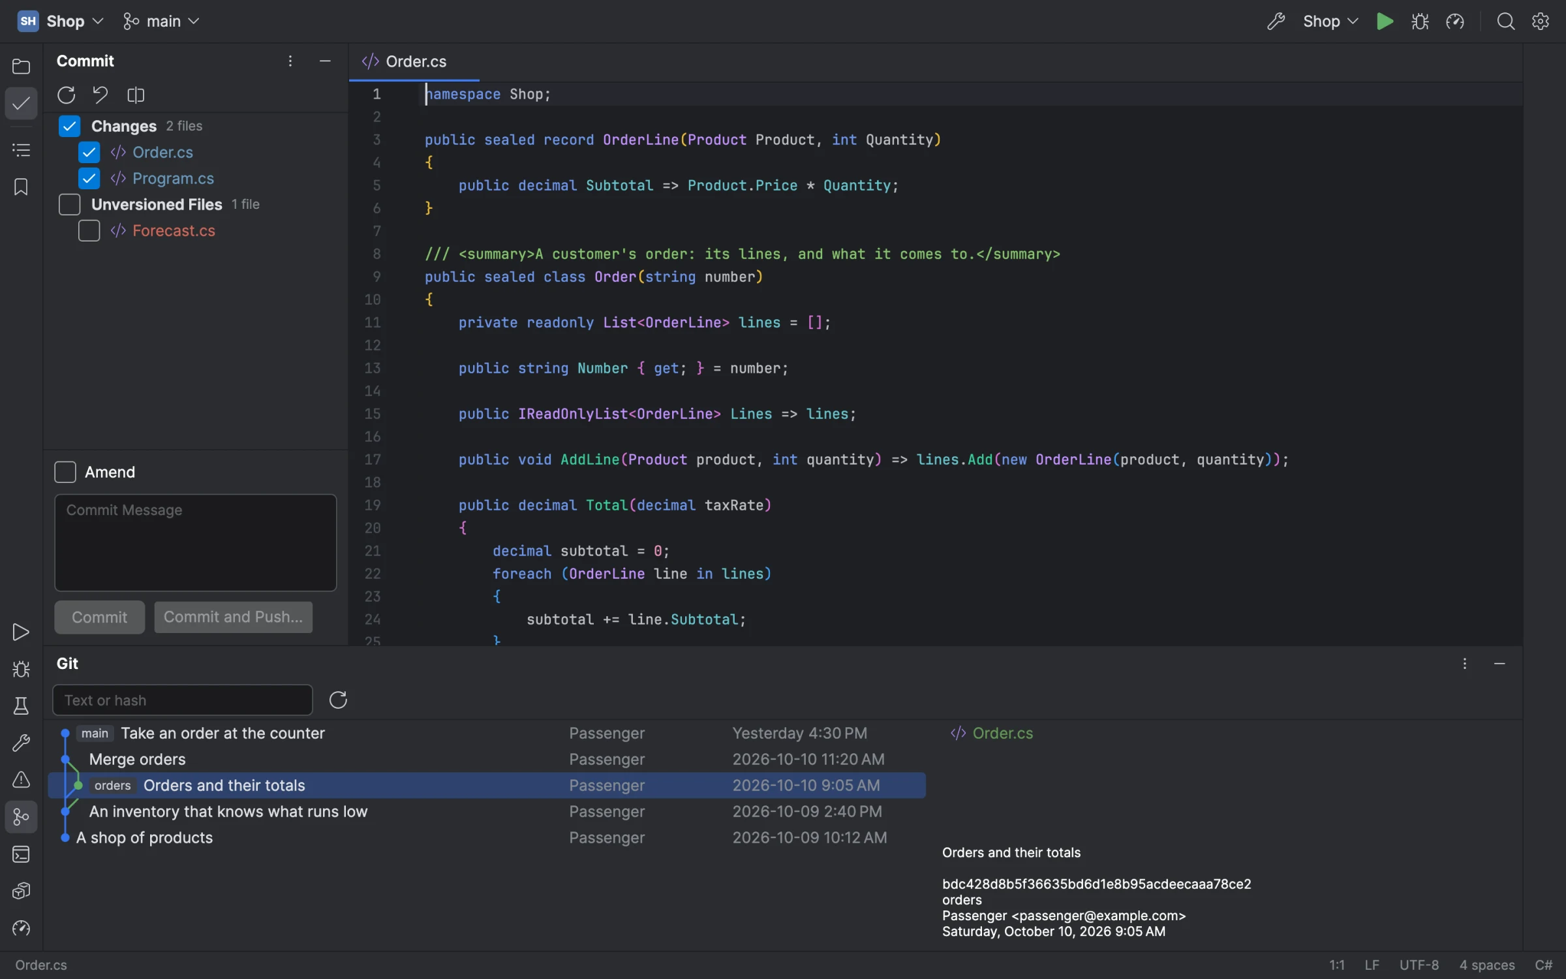Uncheck Program.cs in Changes
This screenshot has height=979, width=1566.
[89, 178]
